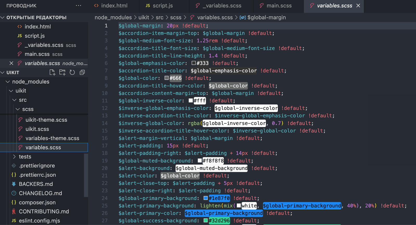The image size is (416, 225).
Task: Open explorer more actions ellipsis menu
Action: point(79,5)
